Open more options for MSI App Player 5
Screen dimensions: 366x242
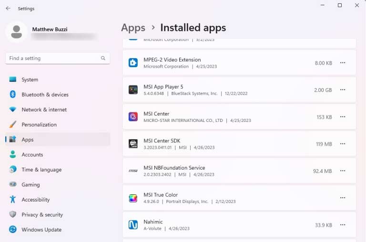pos(342,90)
